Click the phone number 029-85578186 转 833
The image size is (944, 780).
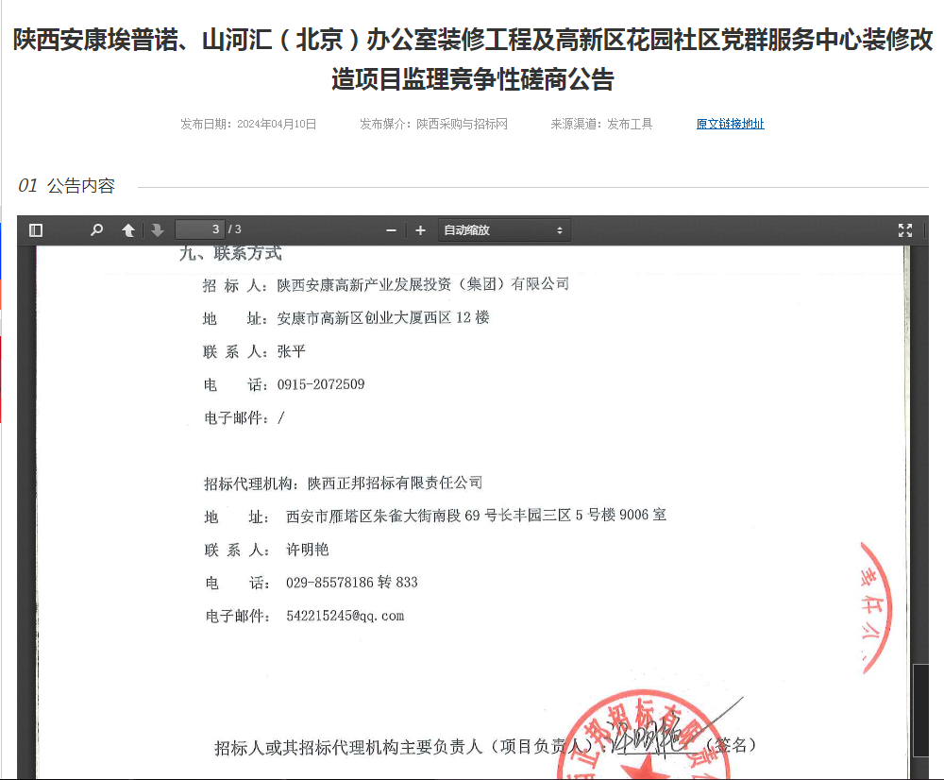click(351, 583)
